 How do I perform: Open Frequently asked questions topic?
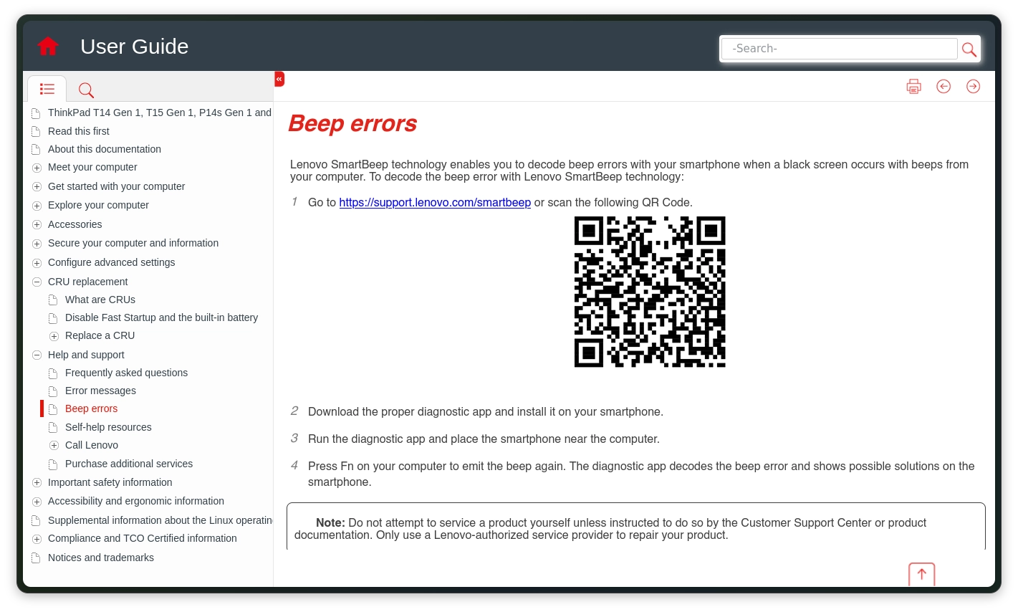pos(126,373)
